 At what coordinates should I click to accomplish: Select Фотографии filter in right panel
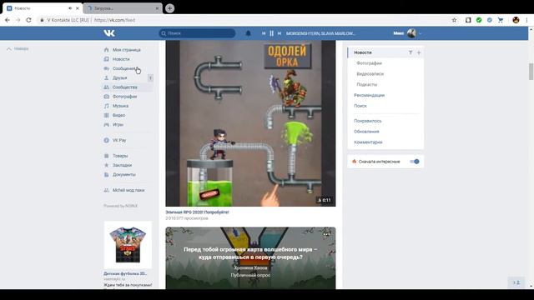[369, 63]
